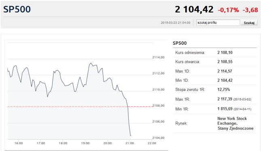This screenshot has height=151, width=261.
Task: Click the 2114,00 price axis label
Action: (x=158, y=57)
